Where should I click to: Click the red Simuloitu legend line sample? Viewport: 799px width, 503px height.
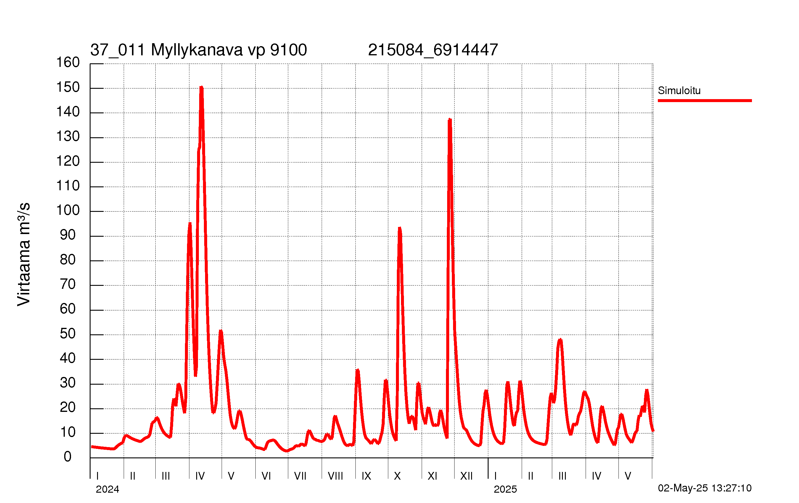point(705,101)
